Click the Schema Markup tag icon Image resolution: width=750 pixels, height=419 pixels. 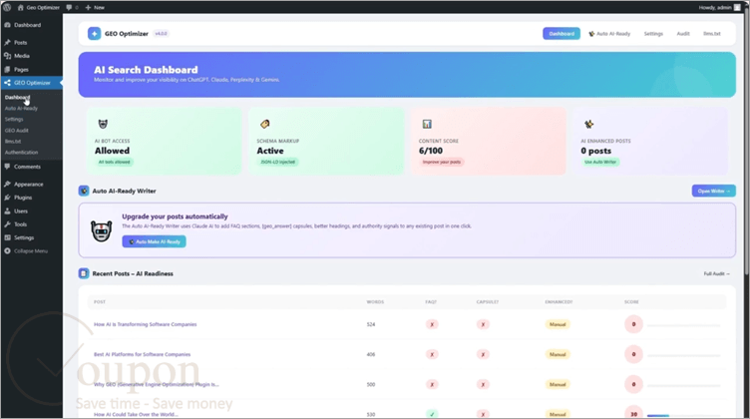tap(264, 124)
